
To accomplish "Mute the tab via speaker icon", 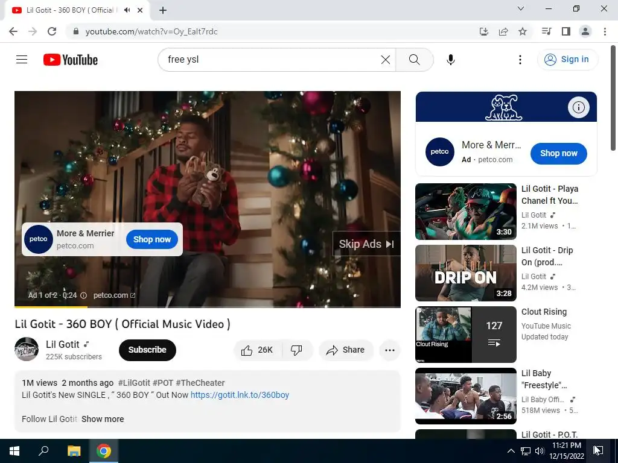I will tap(127, 10).
